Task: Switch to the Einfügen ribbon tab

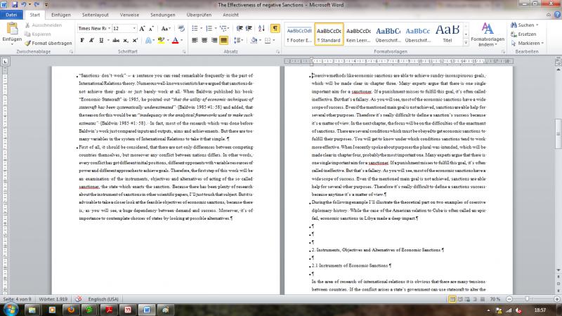Action: [60, 14]
